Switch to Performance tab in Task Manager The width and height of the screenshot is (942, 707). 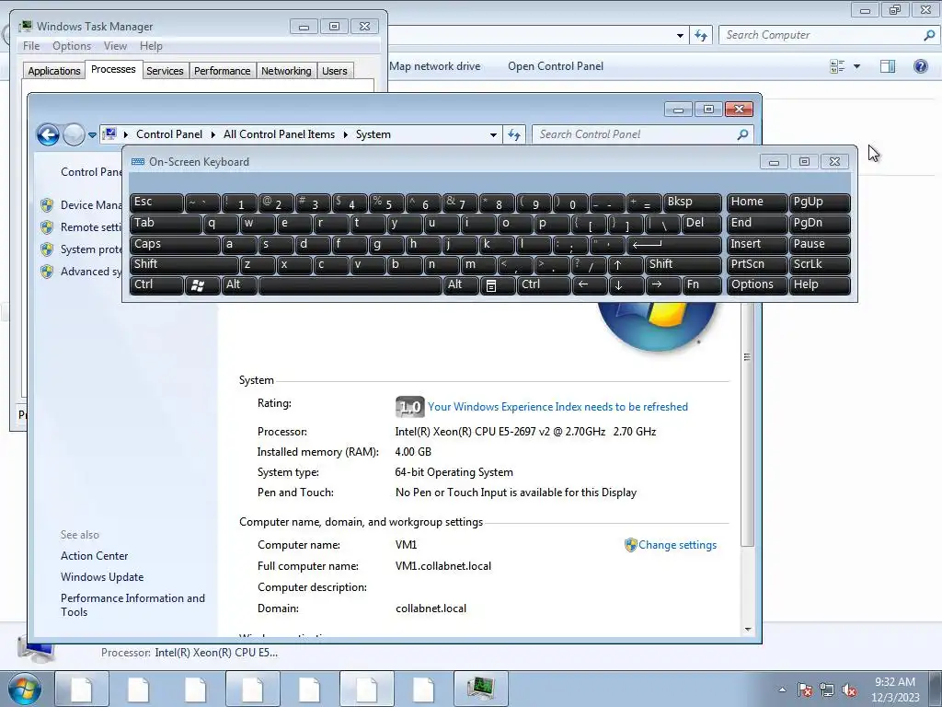click(223, 71)
